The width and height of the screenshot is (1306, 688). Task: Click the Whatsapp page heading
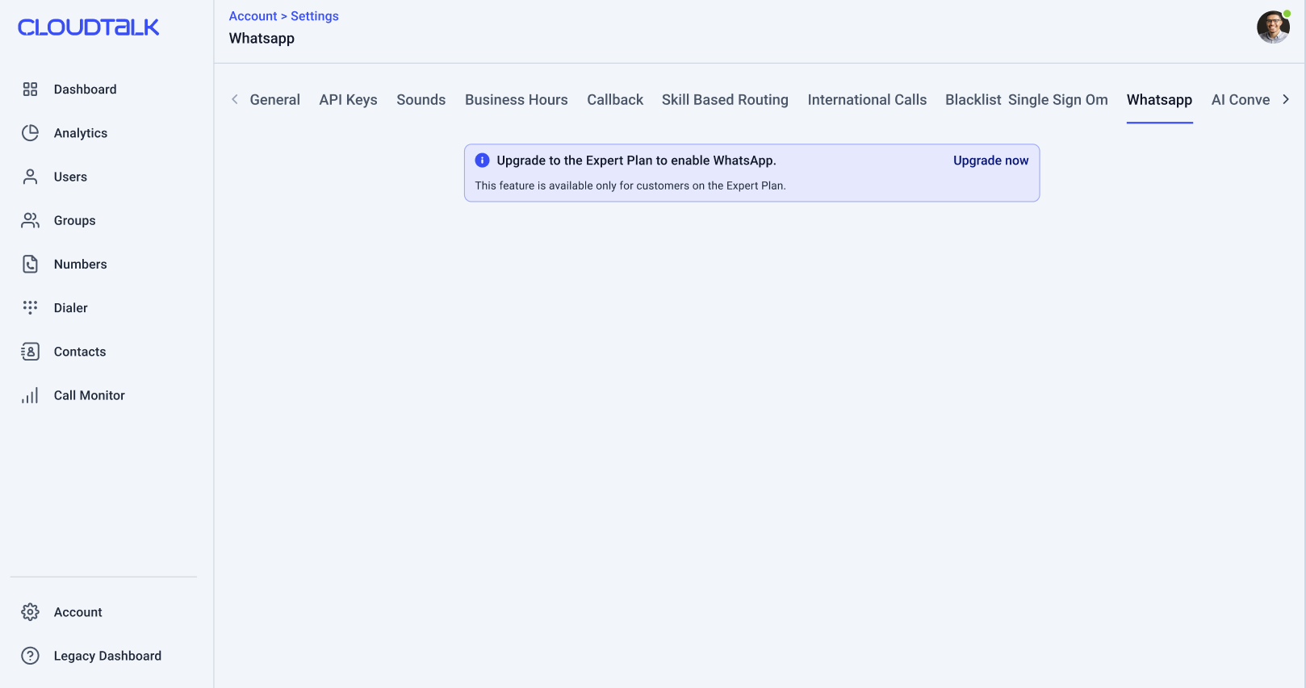(x=262, y=39)
